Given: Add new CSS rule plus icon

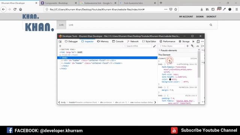Looking at the screenshot, I should pyautogui.click(x=187, y=46).
